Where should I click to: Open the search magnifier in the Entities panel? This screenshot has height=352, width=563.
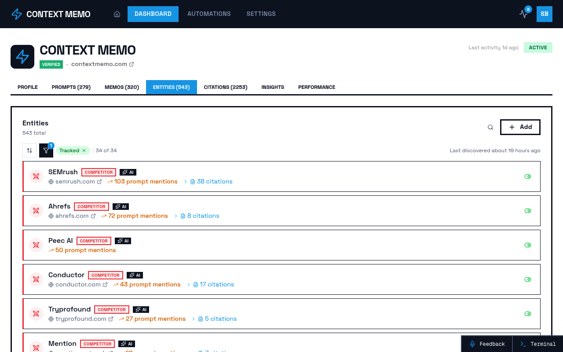[x=490, y=127]
